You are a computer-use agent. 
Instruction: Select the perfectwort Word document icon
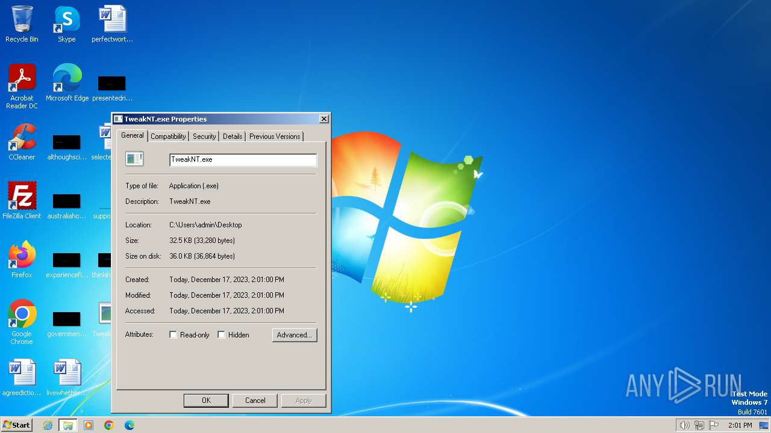[x=112, y=24]
